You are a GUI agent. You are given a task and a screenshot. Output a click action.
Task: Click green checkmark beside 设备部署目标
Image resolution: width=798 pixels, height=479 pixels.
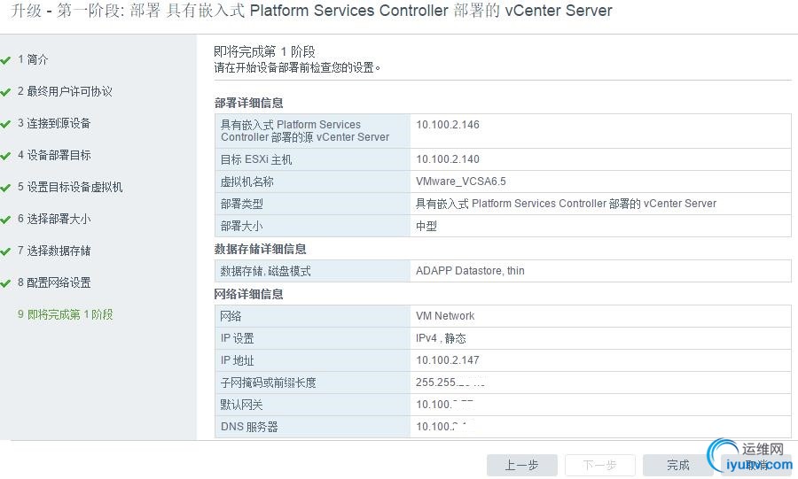point(5,156)
